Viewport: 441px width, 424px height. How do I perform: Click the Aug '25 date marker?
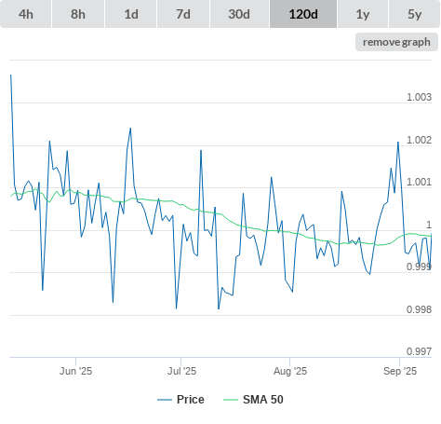(x=290, y=371)
